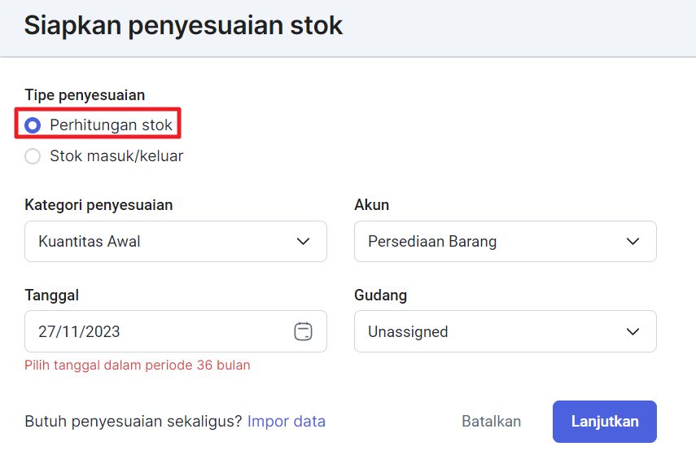Open the Gudang dropdown showing Unassigned

pyautogui.click(x=506, y=331)
